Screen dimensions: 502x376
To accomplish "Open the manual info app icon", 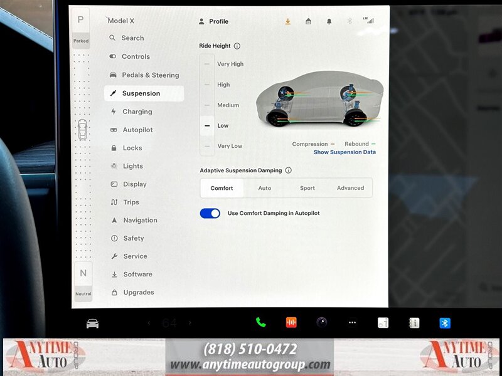I will (x=414, y=323).
